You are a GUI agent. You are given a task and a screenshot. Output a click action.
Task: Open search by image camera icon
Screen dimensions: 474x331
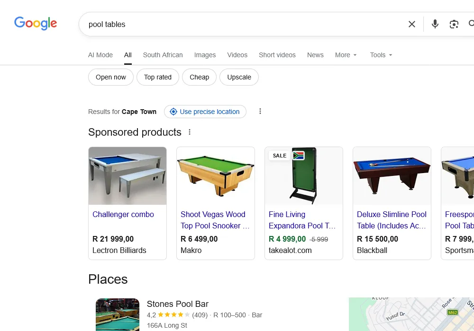pyautogui.click(x=454, y=24)
